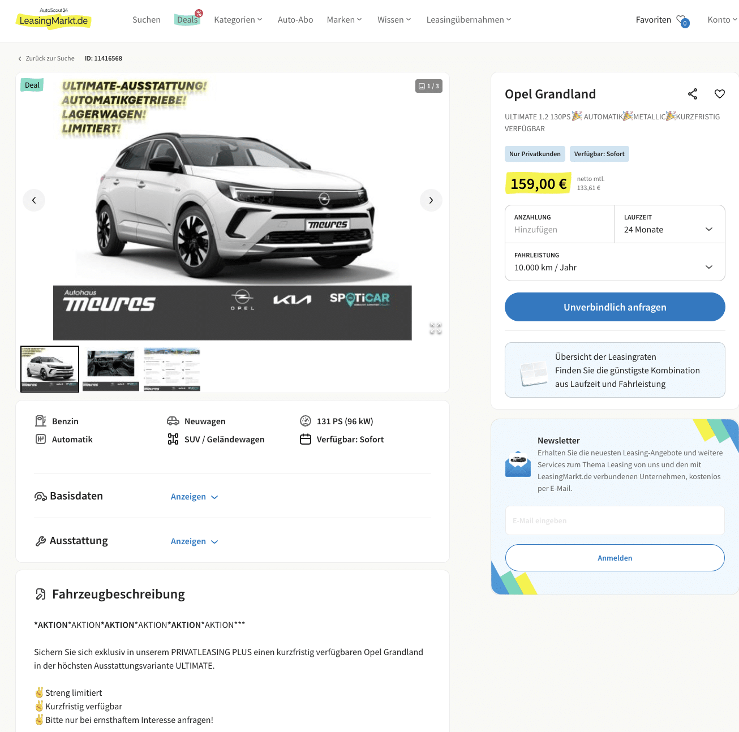Open the fullscreen image view icon
Viewport: 739px width, 732px height.
click(435, 328)
